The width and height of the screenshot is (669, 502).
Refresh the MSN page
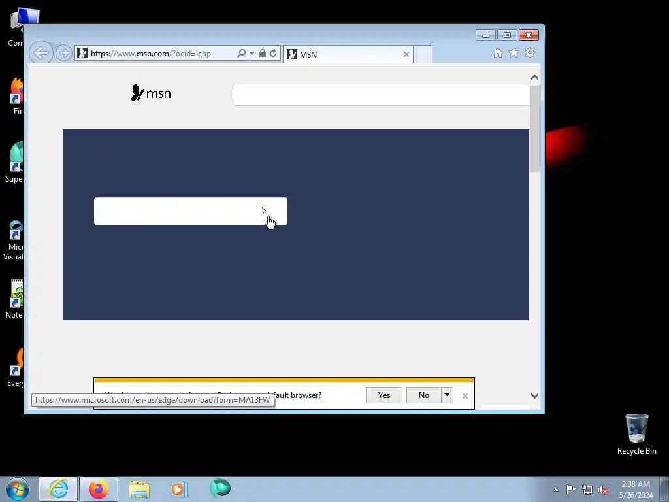click(273, 54)
